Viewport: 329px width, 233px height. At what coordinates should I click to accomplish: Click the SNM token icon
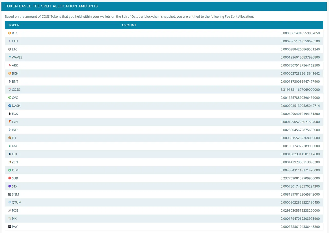point(10,194)
